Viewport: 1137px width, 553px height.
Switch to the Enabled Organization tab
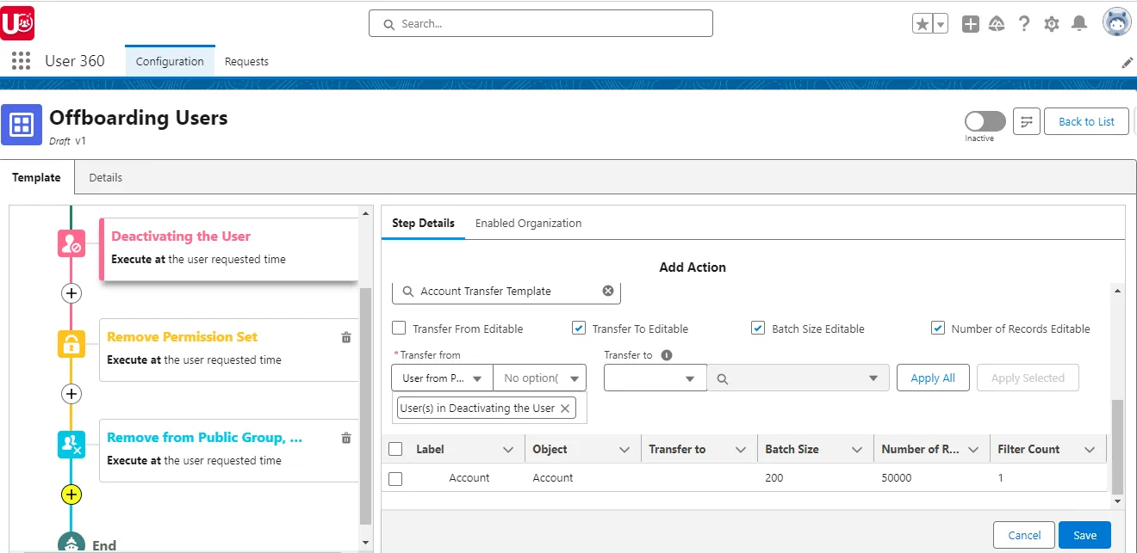click(x=528, y=223)
